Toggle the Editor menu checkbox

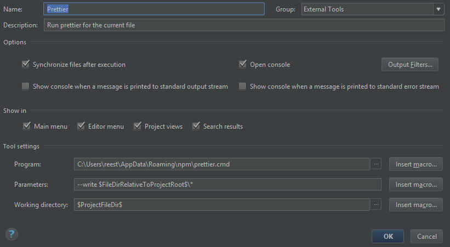pyautogui.click(x=81, y=127)
